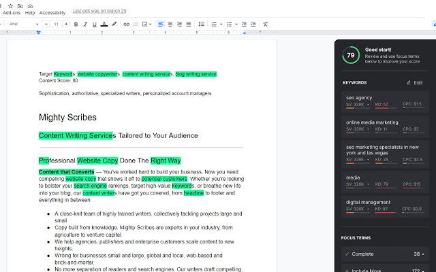The image size is (436, 272).
Task: Apply justify alignment
Action: coord(188,24)
